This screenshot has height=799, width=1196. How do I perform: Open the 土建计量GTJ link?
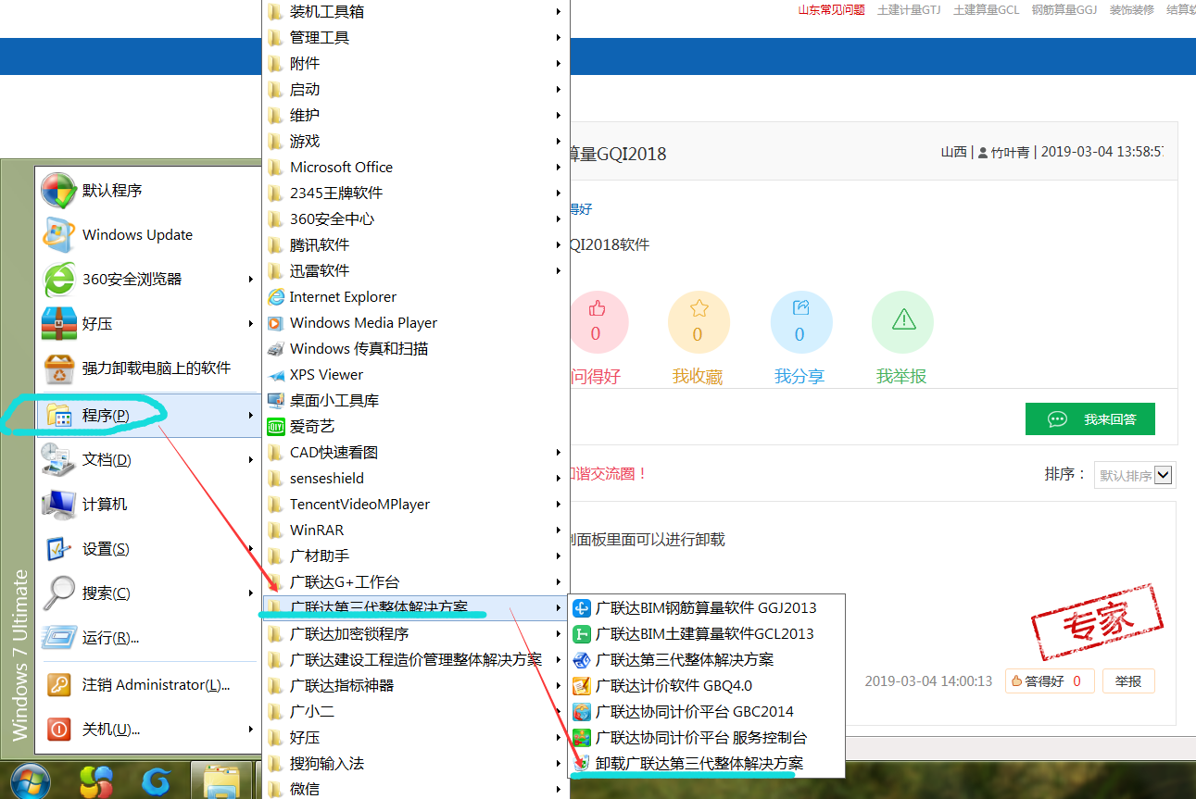tap(909, 10)
